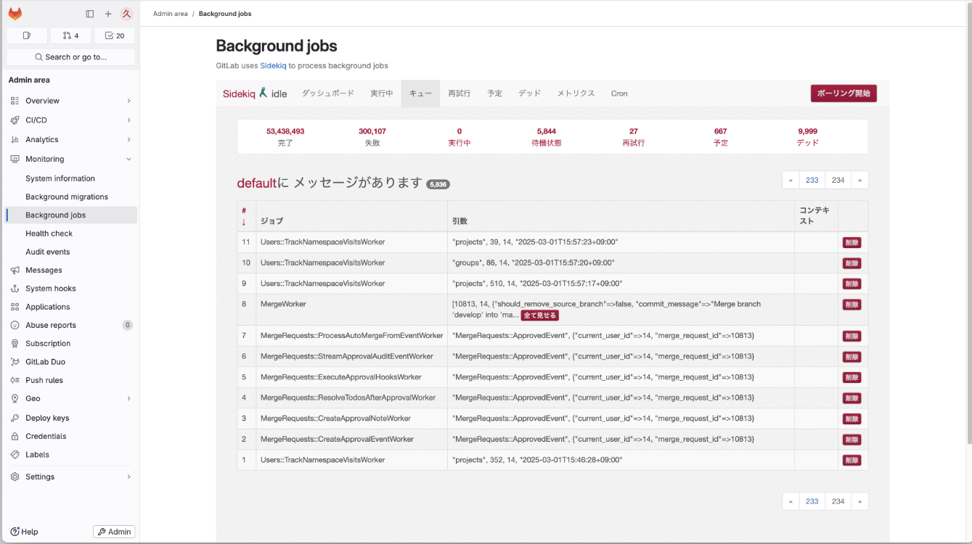Click the GitLab Duo tanuki icon

[x=15, y=362]
